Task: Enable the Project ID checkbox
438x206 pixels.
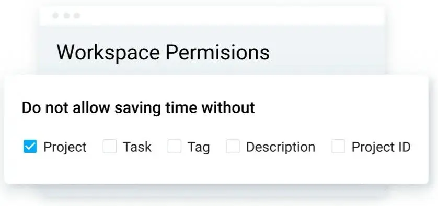Action: point(338,147)
